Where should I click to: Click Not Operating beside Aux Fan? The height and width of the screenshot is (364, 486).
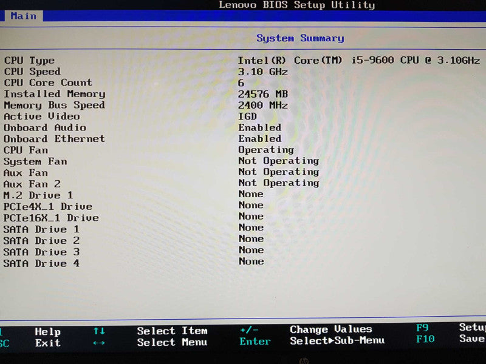pos(279,172)
